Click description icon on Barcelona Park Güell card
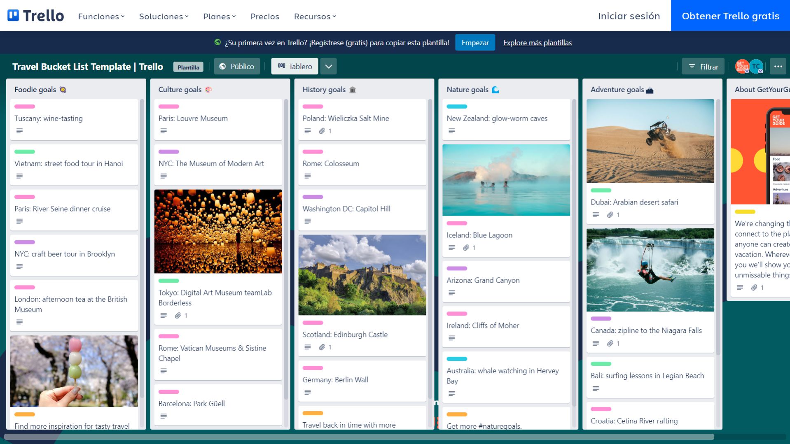The width and height of the screenshot is (790, 444). click(x=164, y=416)
